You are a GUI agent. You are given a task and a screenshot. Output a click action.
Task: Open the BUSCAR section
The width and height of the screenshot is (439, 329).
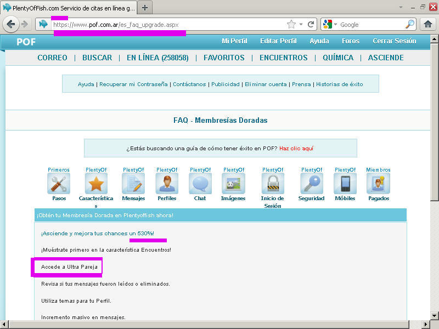pyautogui.click(x=97, y=58)
